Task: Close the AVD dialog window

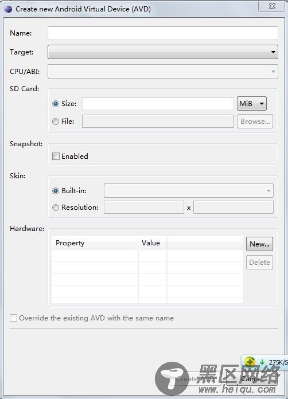Action: pos(272,6)
